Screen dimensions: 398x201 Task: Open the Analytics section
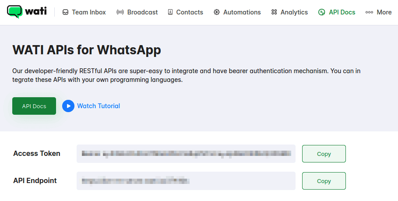tap(289, 12)
